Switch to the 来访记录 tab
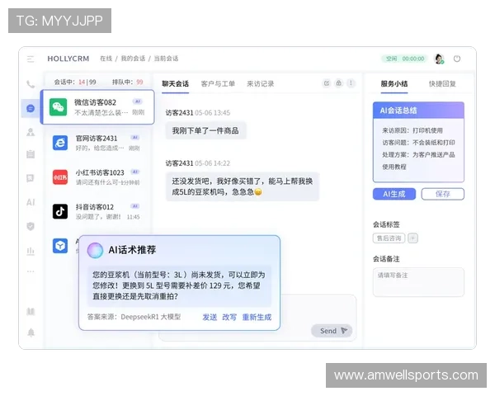This screenshot has height=396, width=495. tap(260, 83)
